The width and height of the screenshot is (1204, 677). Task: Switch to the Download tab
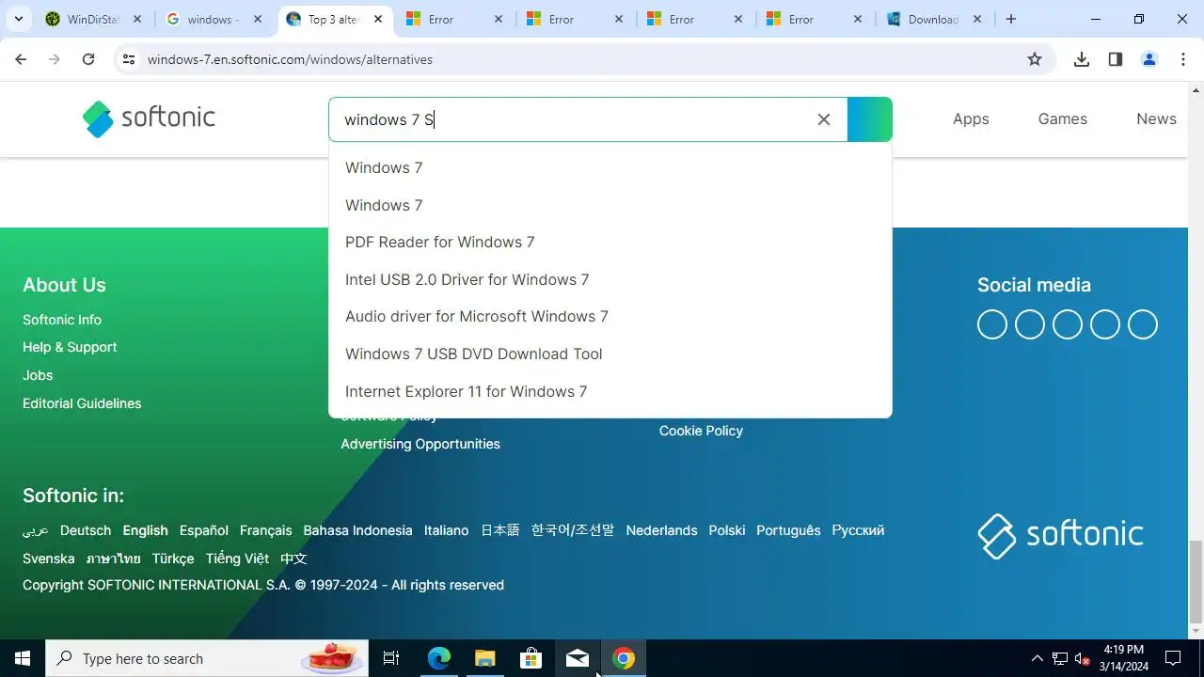click(x=933, y=19)
